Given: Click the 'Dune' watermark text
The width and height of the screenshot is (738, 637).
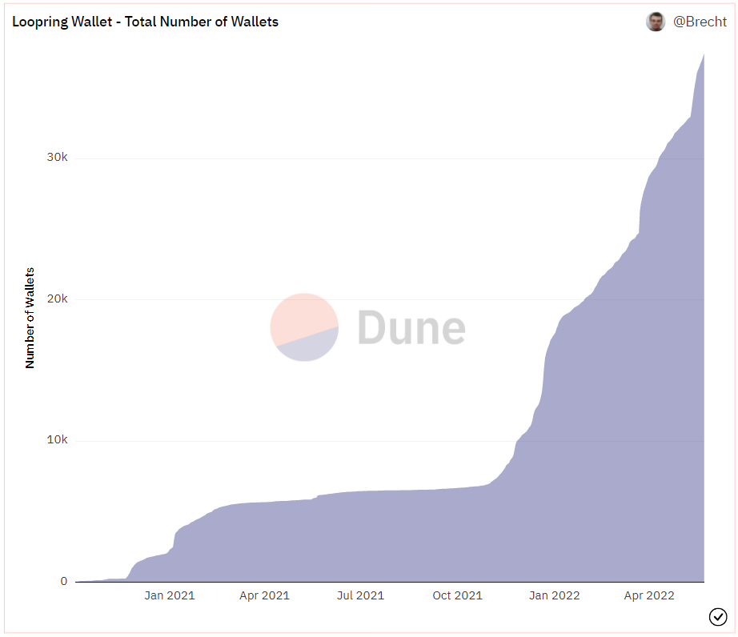Looking at the screenshot, I should tap(411, 327).
